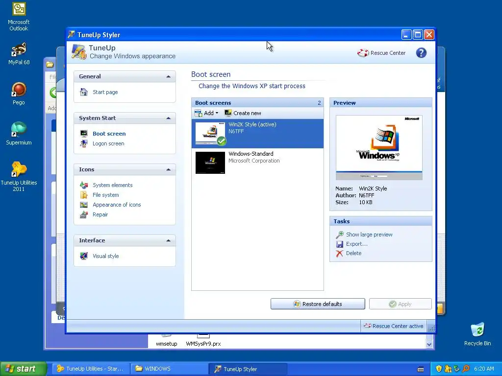Screen dimensions: 502x376
Task: Open the Windows Start menu
Action: pyautogui.click(x=23, y=369)
